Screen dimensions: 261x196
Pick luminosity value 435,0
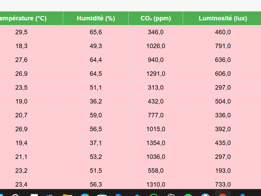[x=223, y=143]
